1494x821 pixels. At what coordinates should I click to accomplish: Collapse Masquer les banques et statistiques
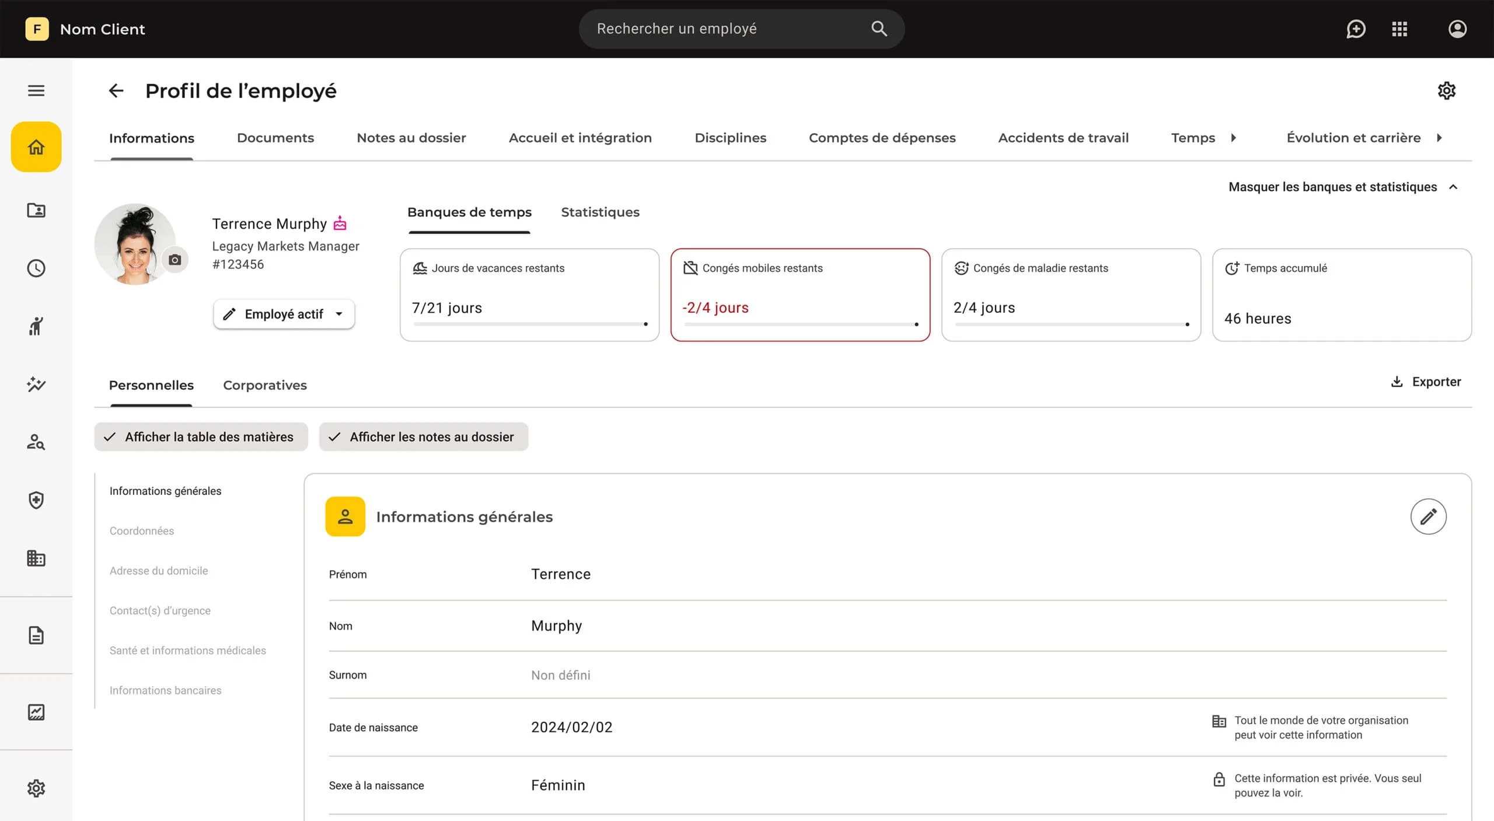tap(1342, 187)
